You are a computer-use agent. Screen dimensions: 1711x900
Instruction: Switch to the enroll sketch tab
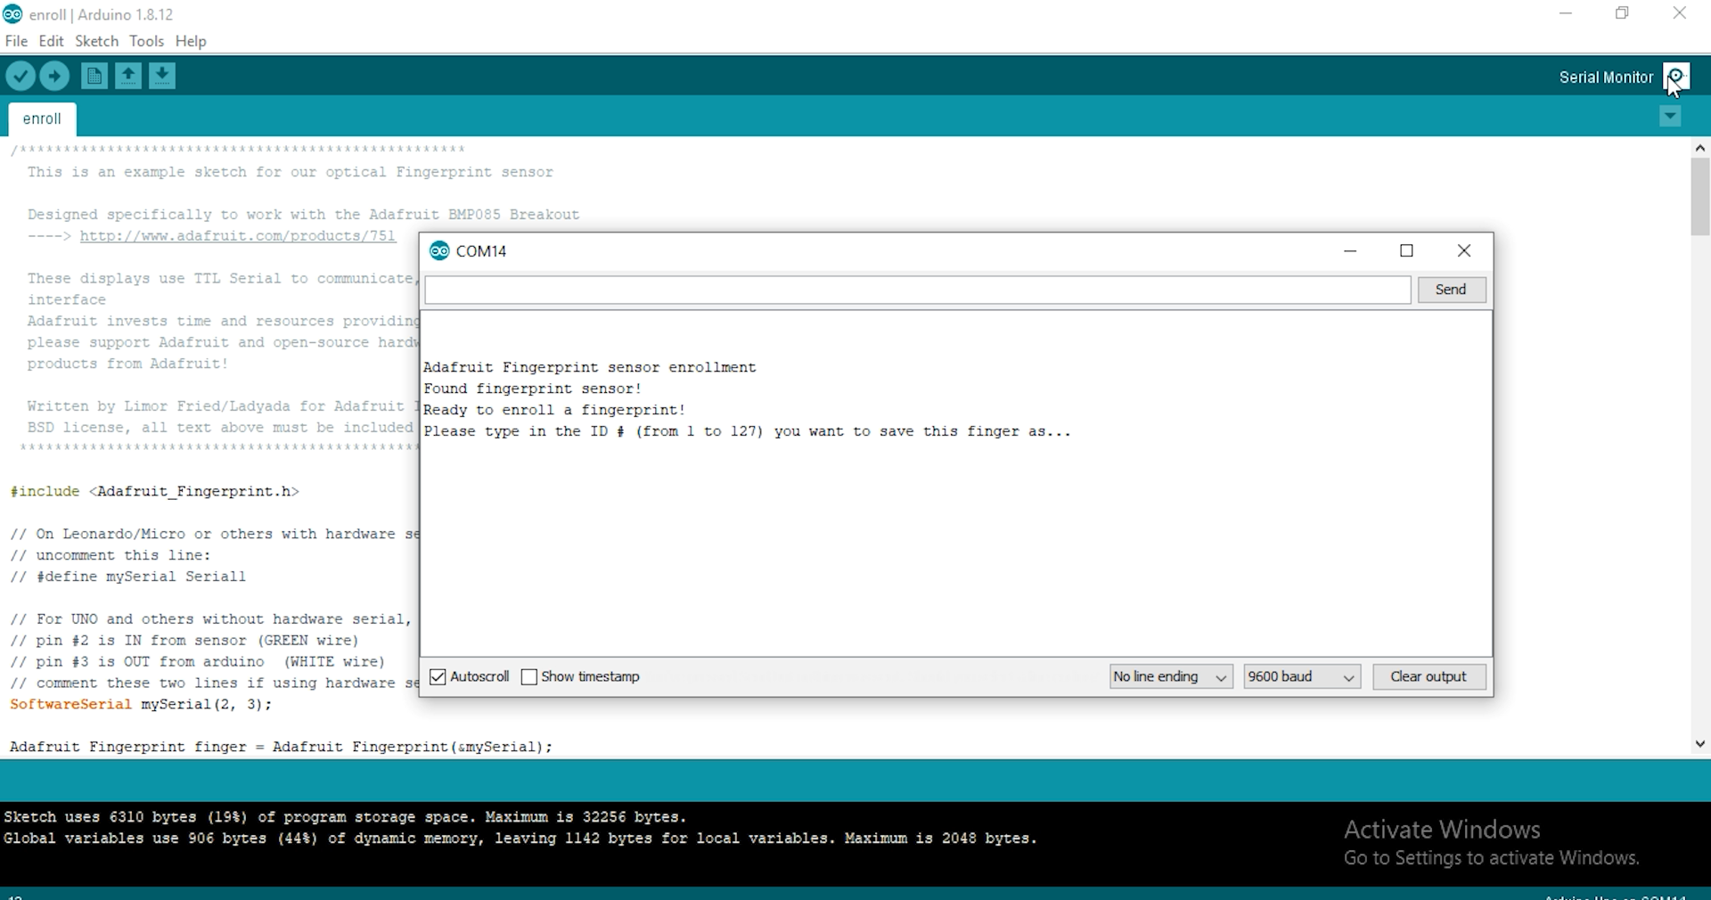41,119
